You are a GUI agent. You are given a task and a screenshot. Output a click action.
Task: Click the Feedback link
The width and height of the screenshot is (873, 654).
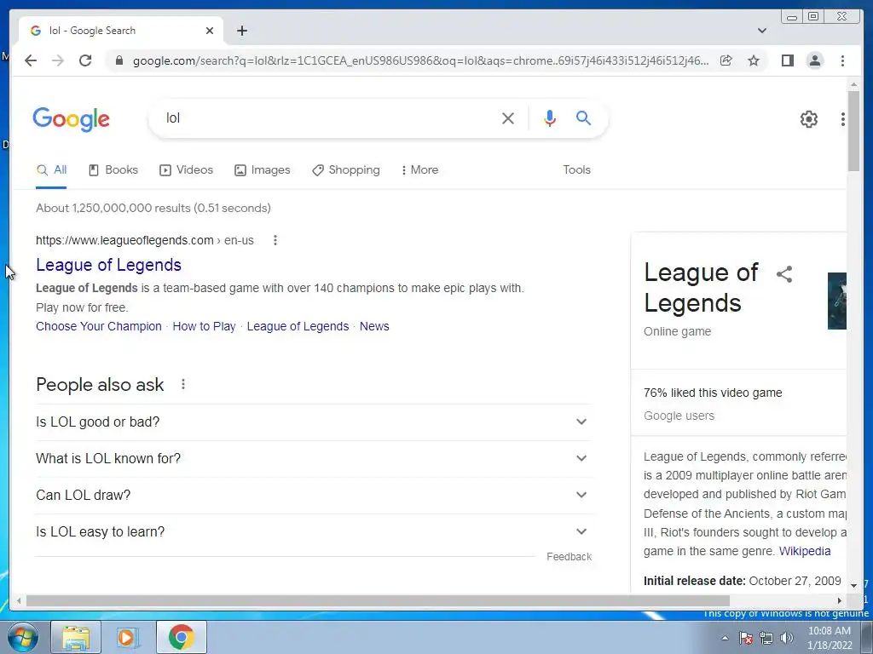click(569, 557)
